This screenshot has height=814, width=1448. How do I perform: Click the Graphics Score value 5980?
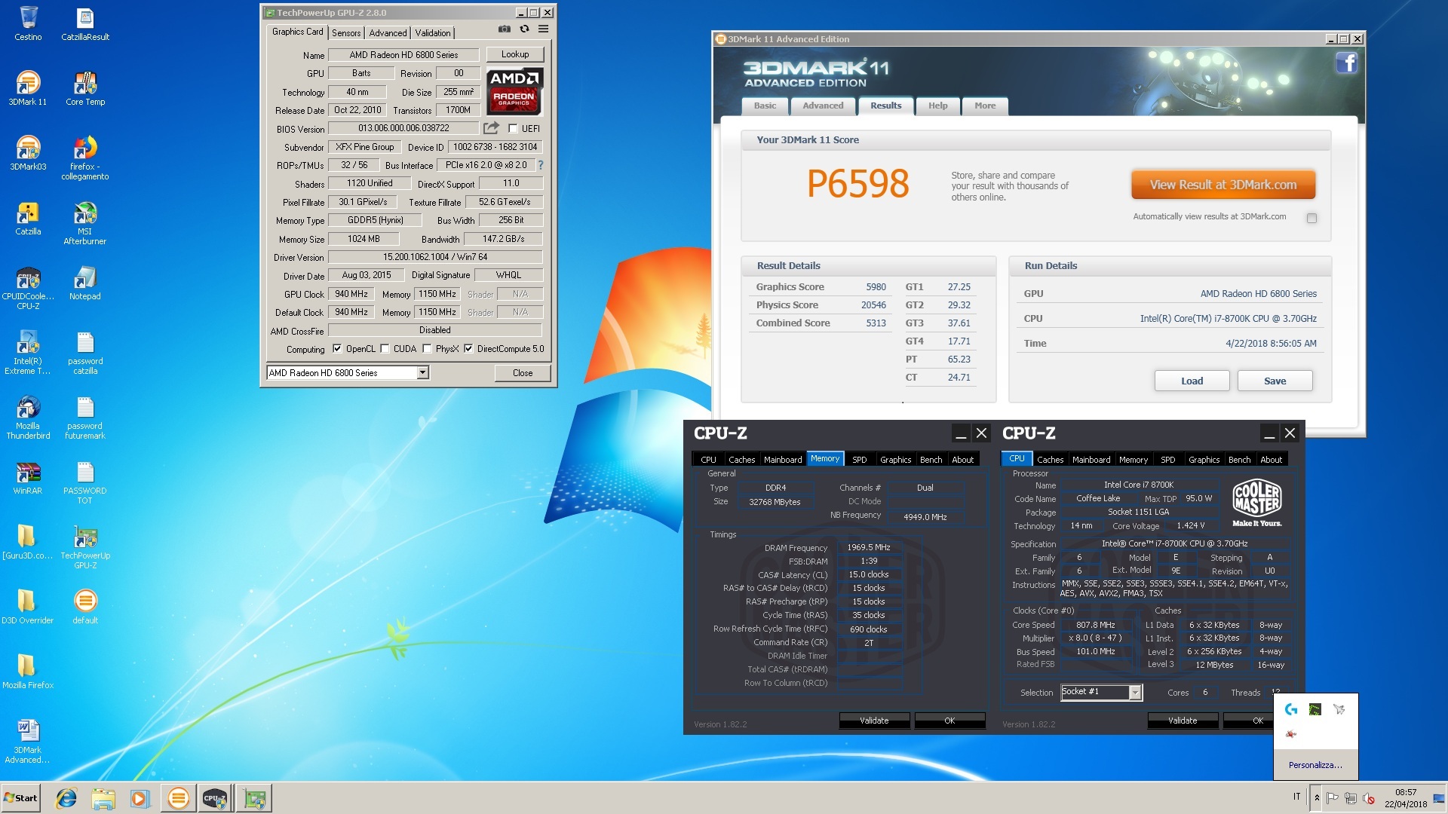876,287
